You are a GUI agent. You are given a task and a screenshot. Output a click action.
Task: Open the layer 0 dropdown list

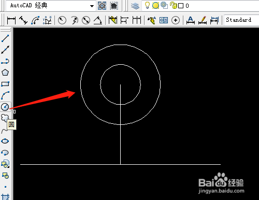(x=200, y=6)
